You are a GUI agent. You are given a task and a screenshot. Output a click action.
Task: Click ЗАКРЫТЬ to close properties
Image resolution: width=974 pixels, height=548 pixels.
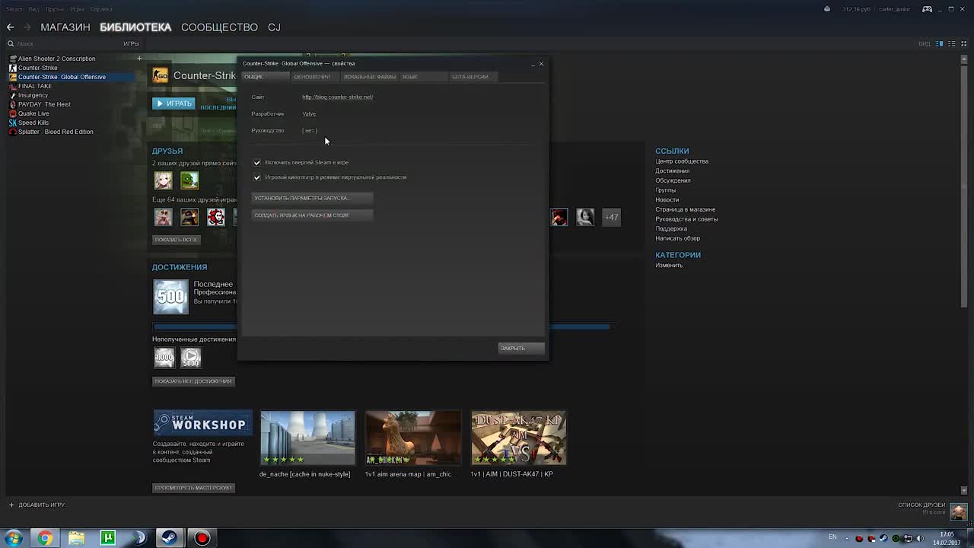point(521,349)
